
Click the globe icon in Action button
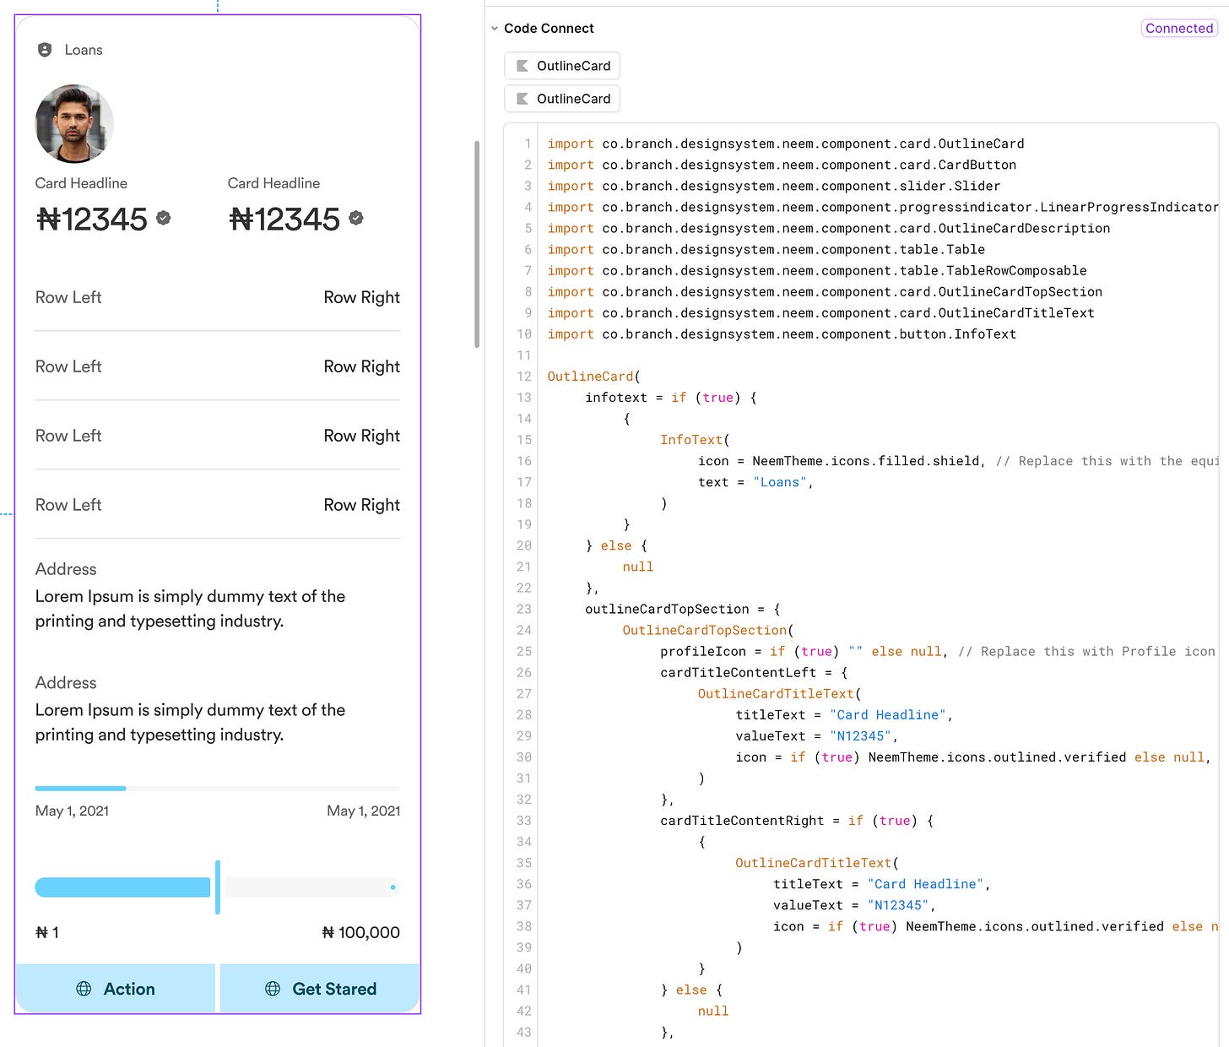click(84, 989)
